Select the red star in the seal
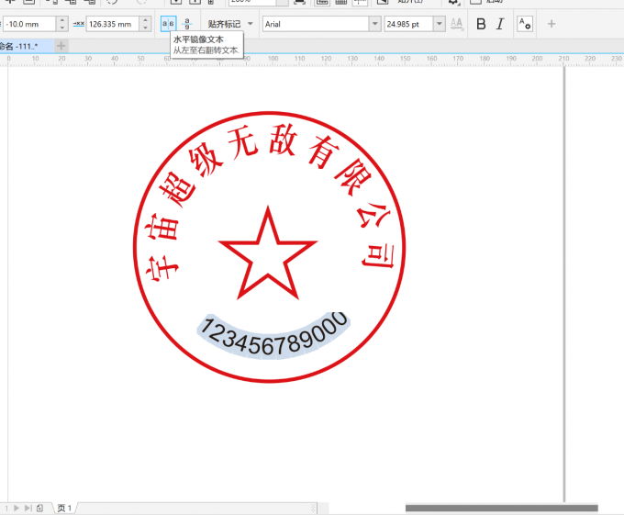This screenshot has height=515, width=624. click(x=268, y=253)
